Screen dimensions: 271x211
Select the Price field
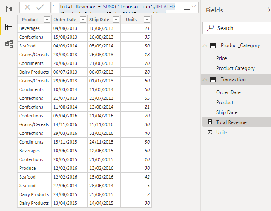(x=222, y=58)
